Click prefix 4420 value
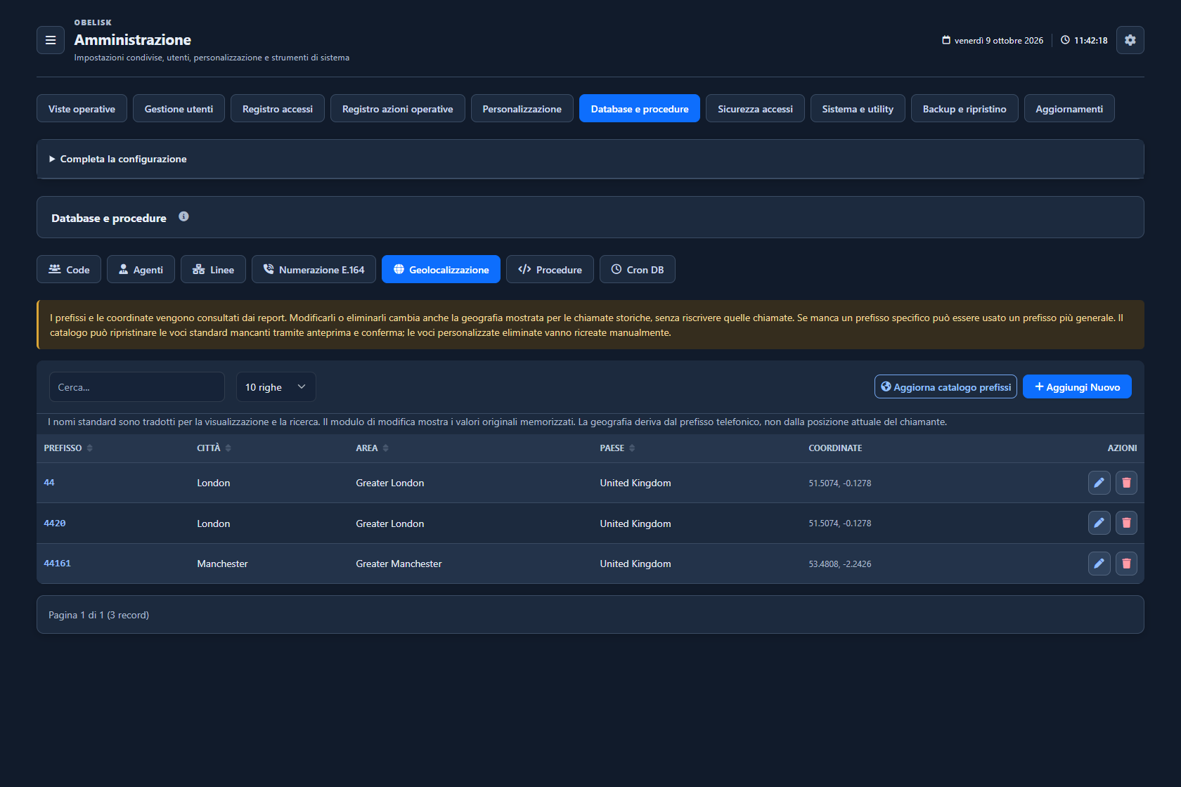1181x787 pixels. pyautogui.click(x=55, y=523)
